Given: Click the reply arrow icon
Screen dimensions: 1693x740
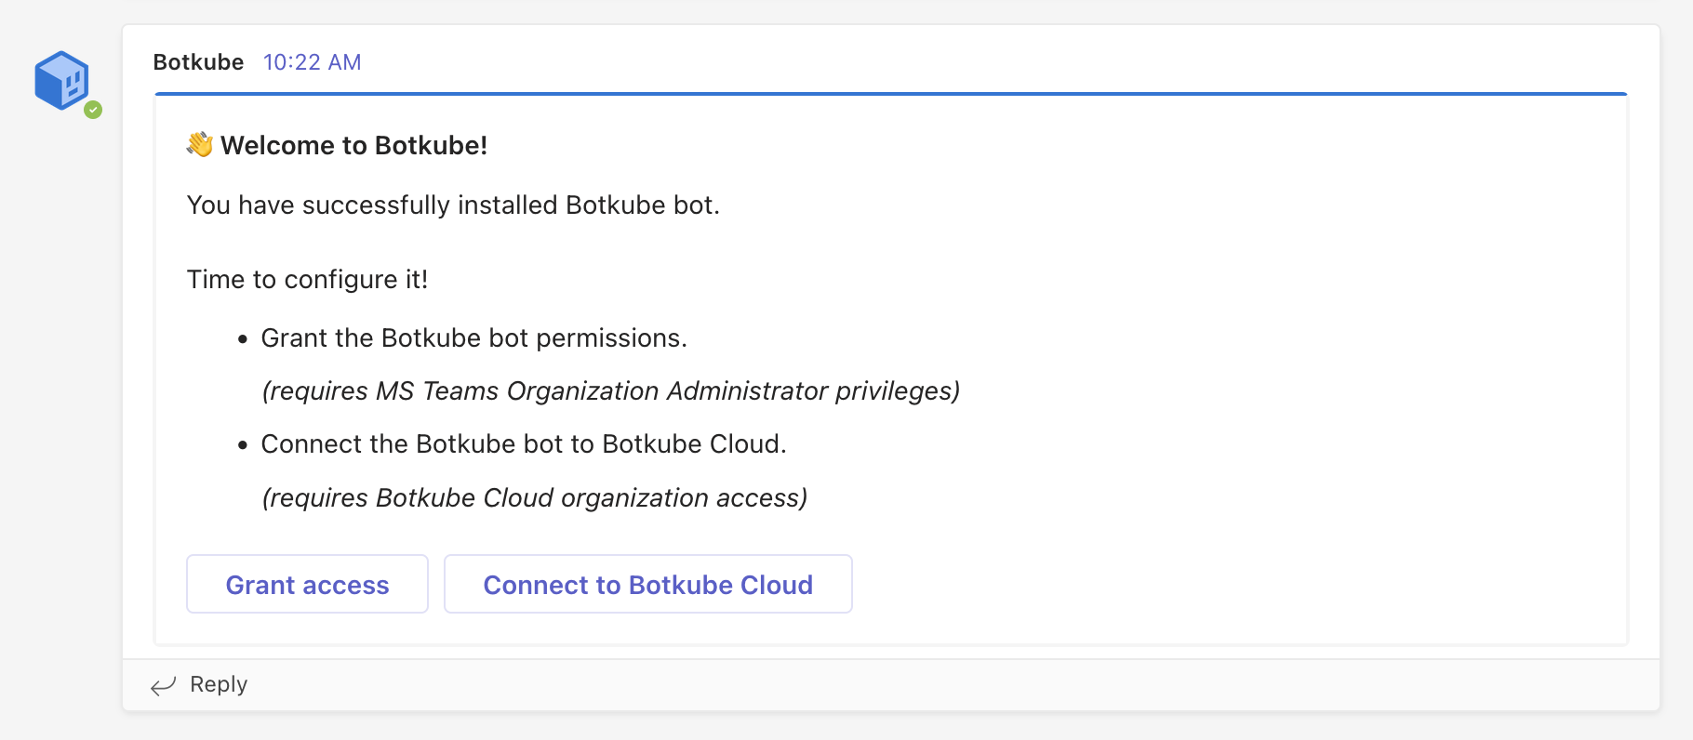Looking at the screenshot, I should tap(164, 686).
